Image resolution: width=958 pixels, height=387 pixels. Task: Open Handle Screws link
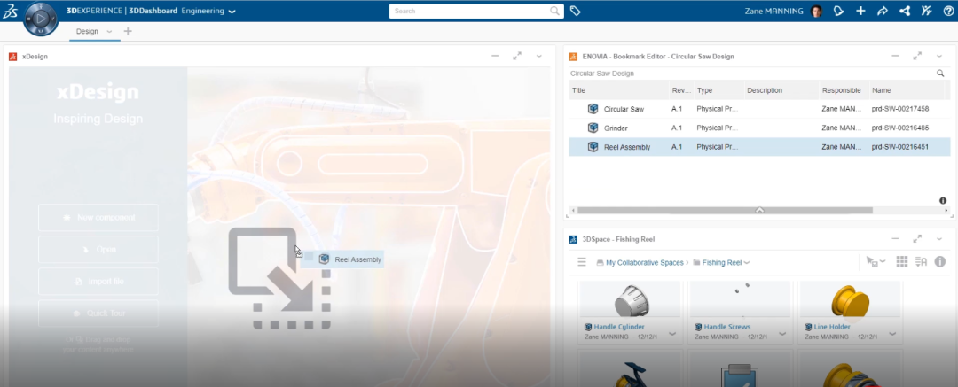(727, 327)
